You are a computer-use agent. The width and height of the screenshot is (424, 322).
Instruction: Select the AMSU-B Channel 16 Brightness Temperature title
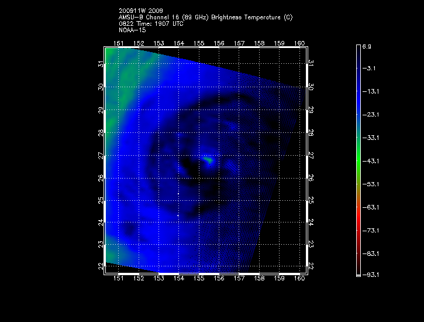205,18
